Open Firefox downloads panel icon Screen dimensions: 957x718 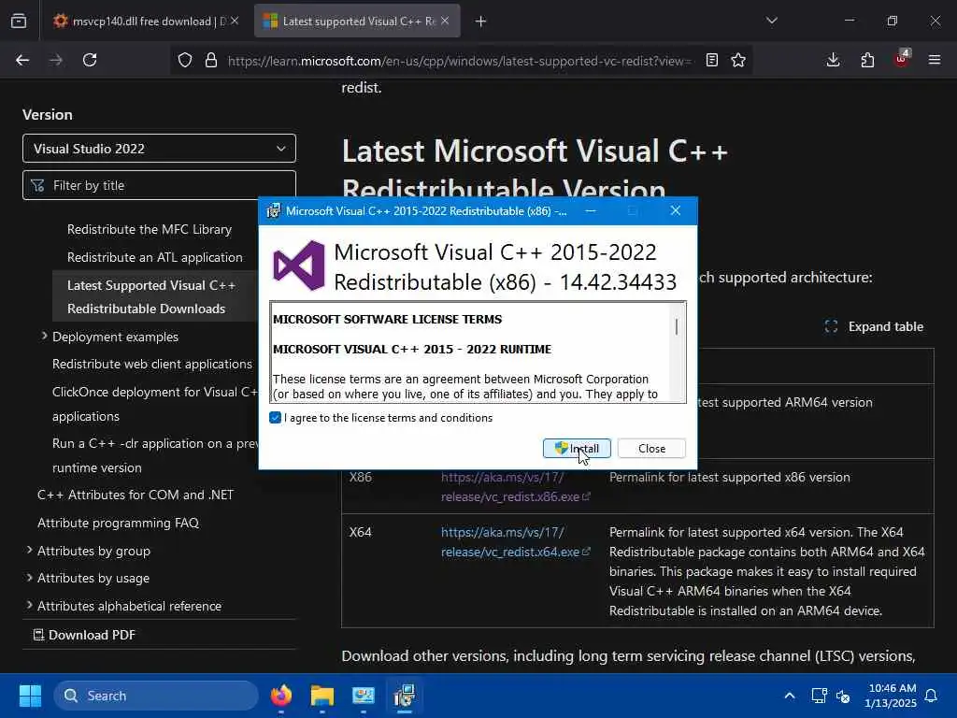point(833,60)
